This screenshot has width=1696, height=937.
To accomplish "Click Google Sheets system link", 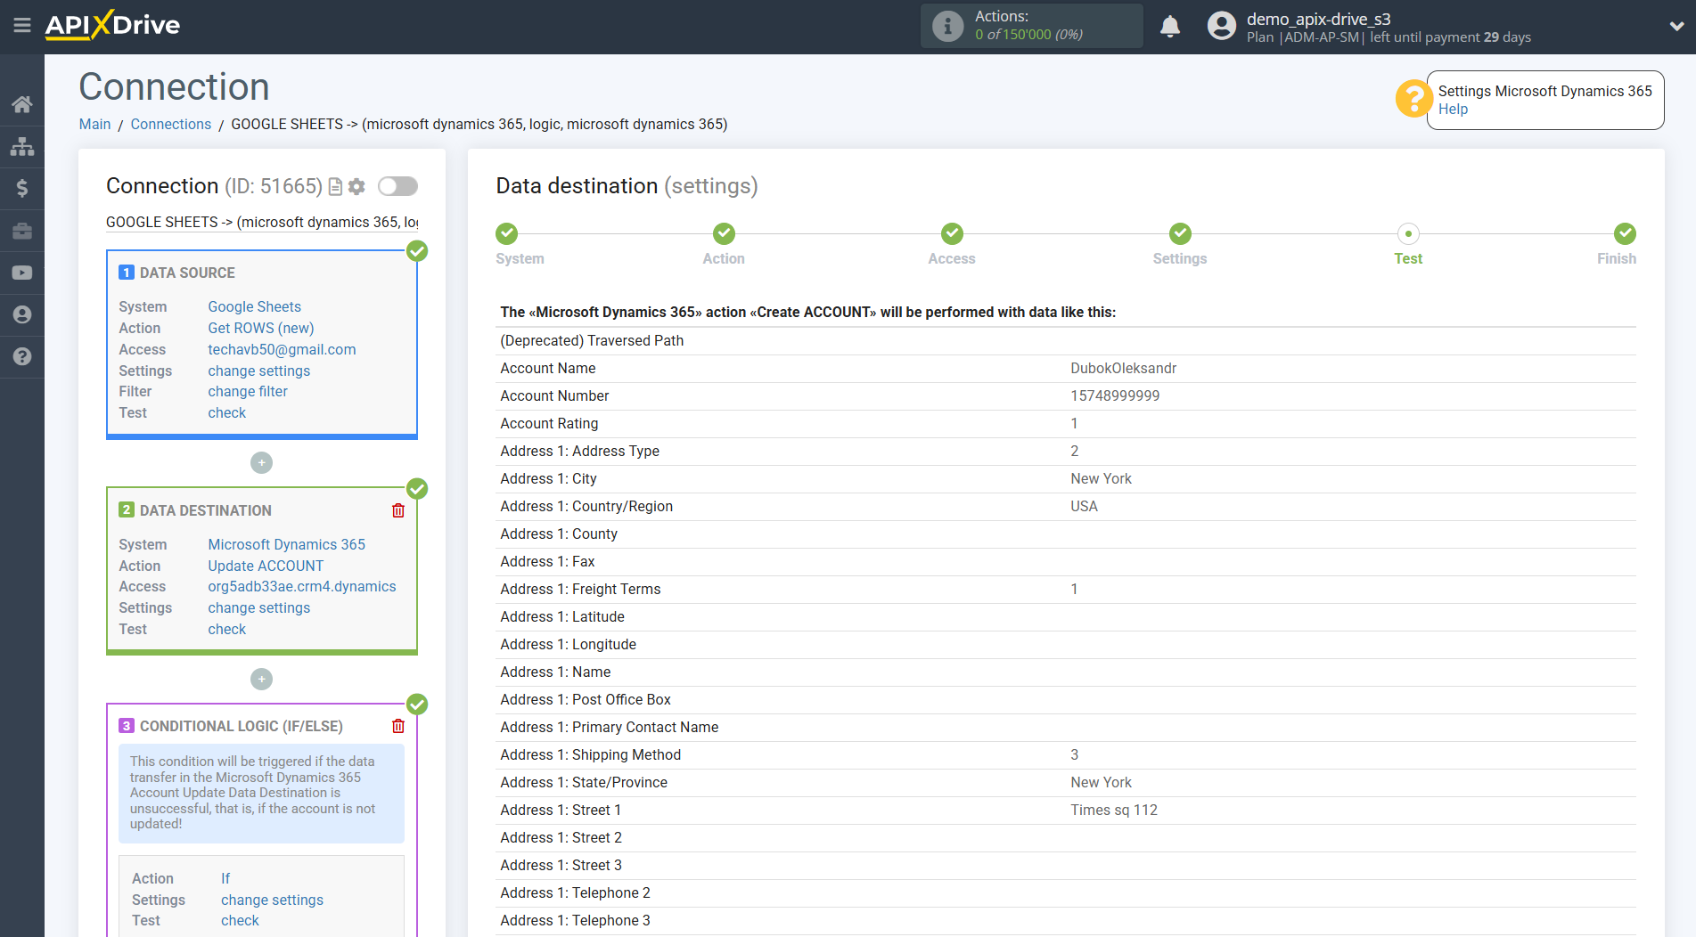I will coord(254,306).
